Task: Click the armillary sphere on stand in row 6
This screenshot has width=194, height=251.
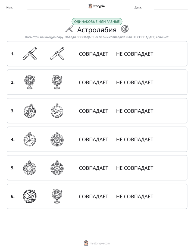Action: click(57, 196)
